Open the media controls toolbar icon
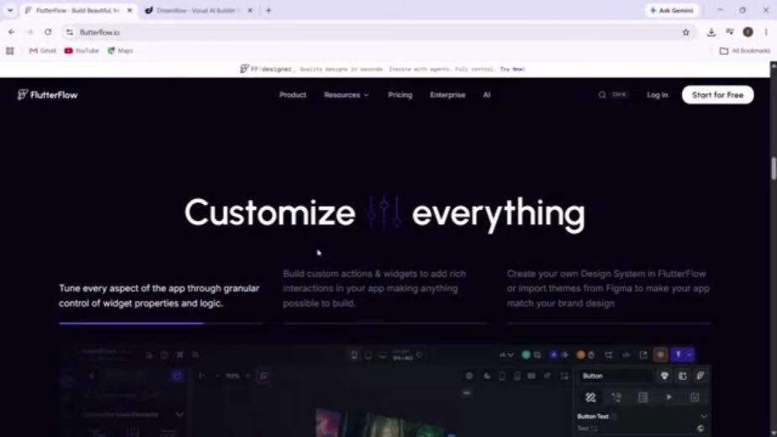 pyautogui.click(x=729, y=32)
